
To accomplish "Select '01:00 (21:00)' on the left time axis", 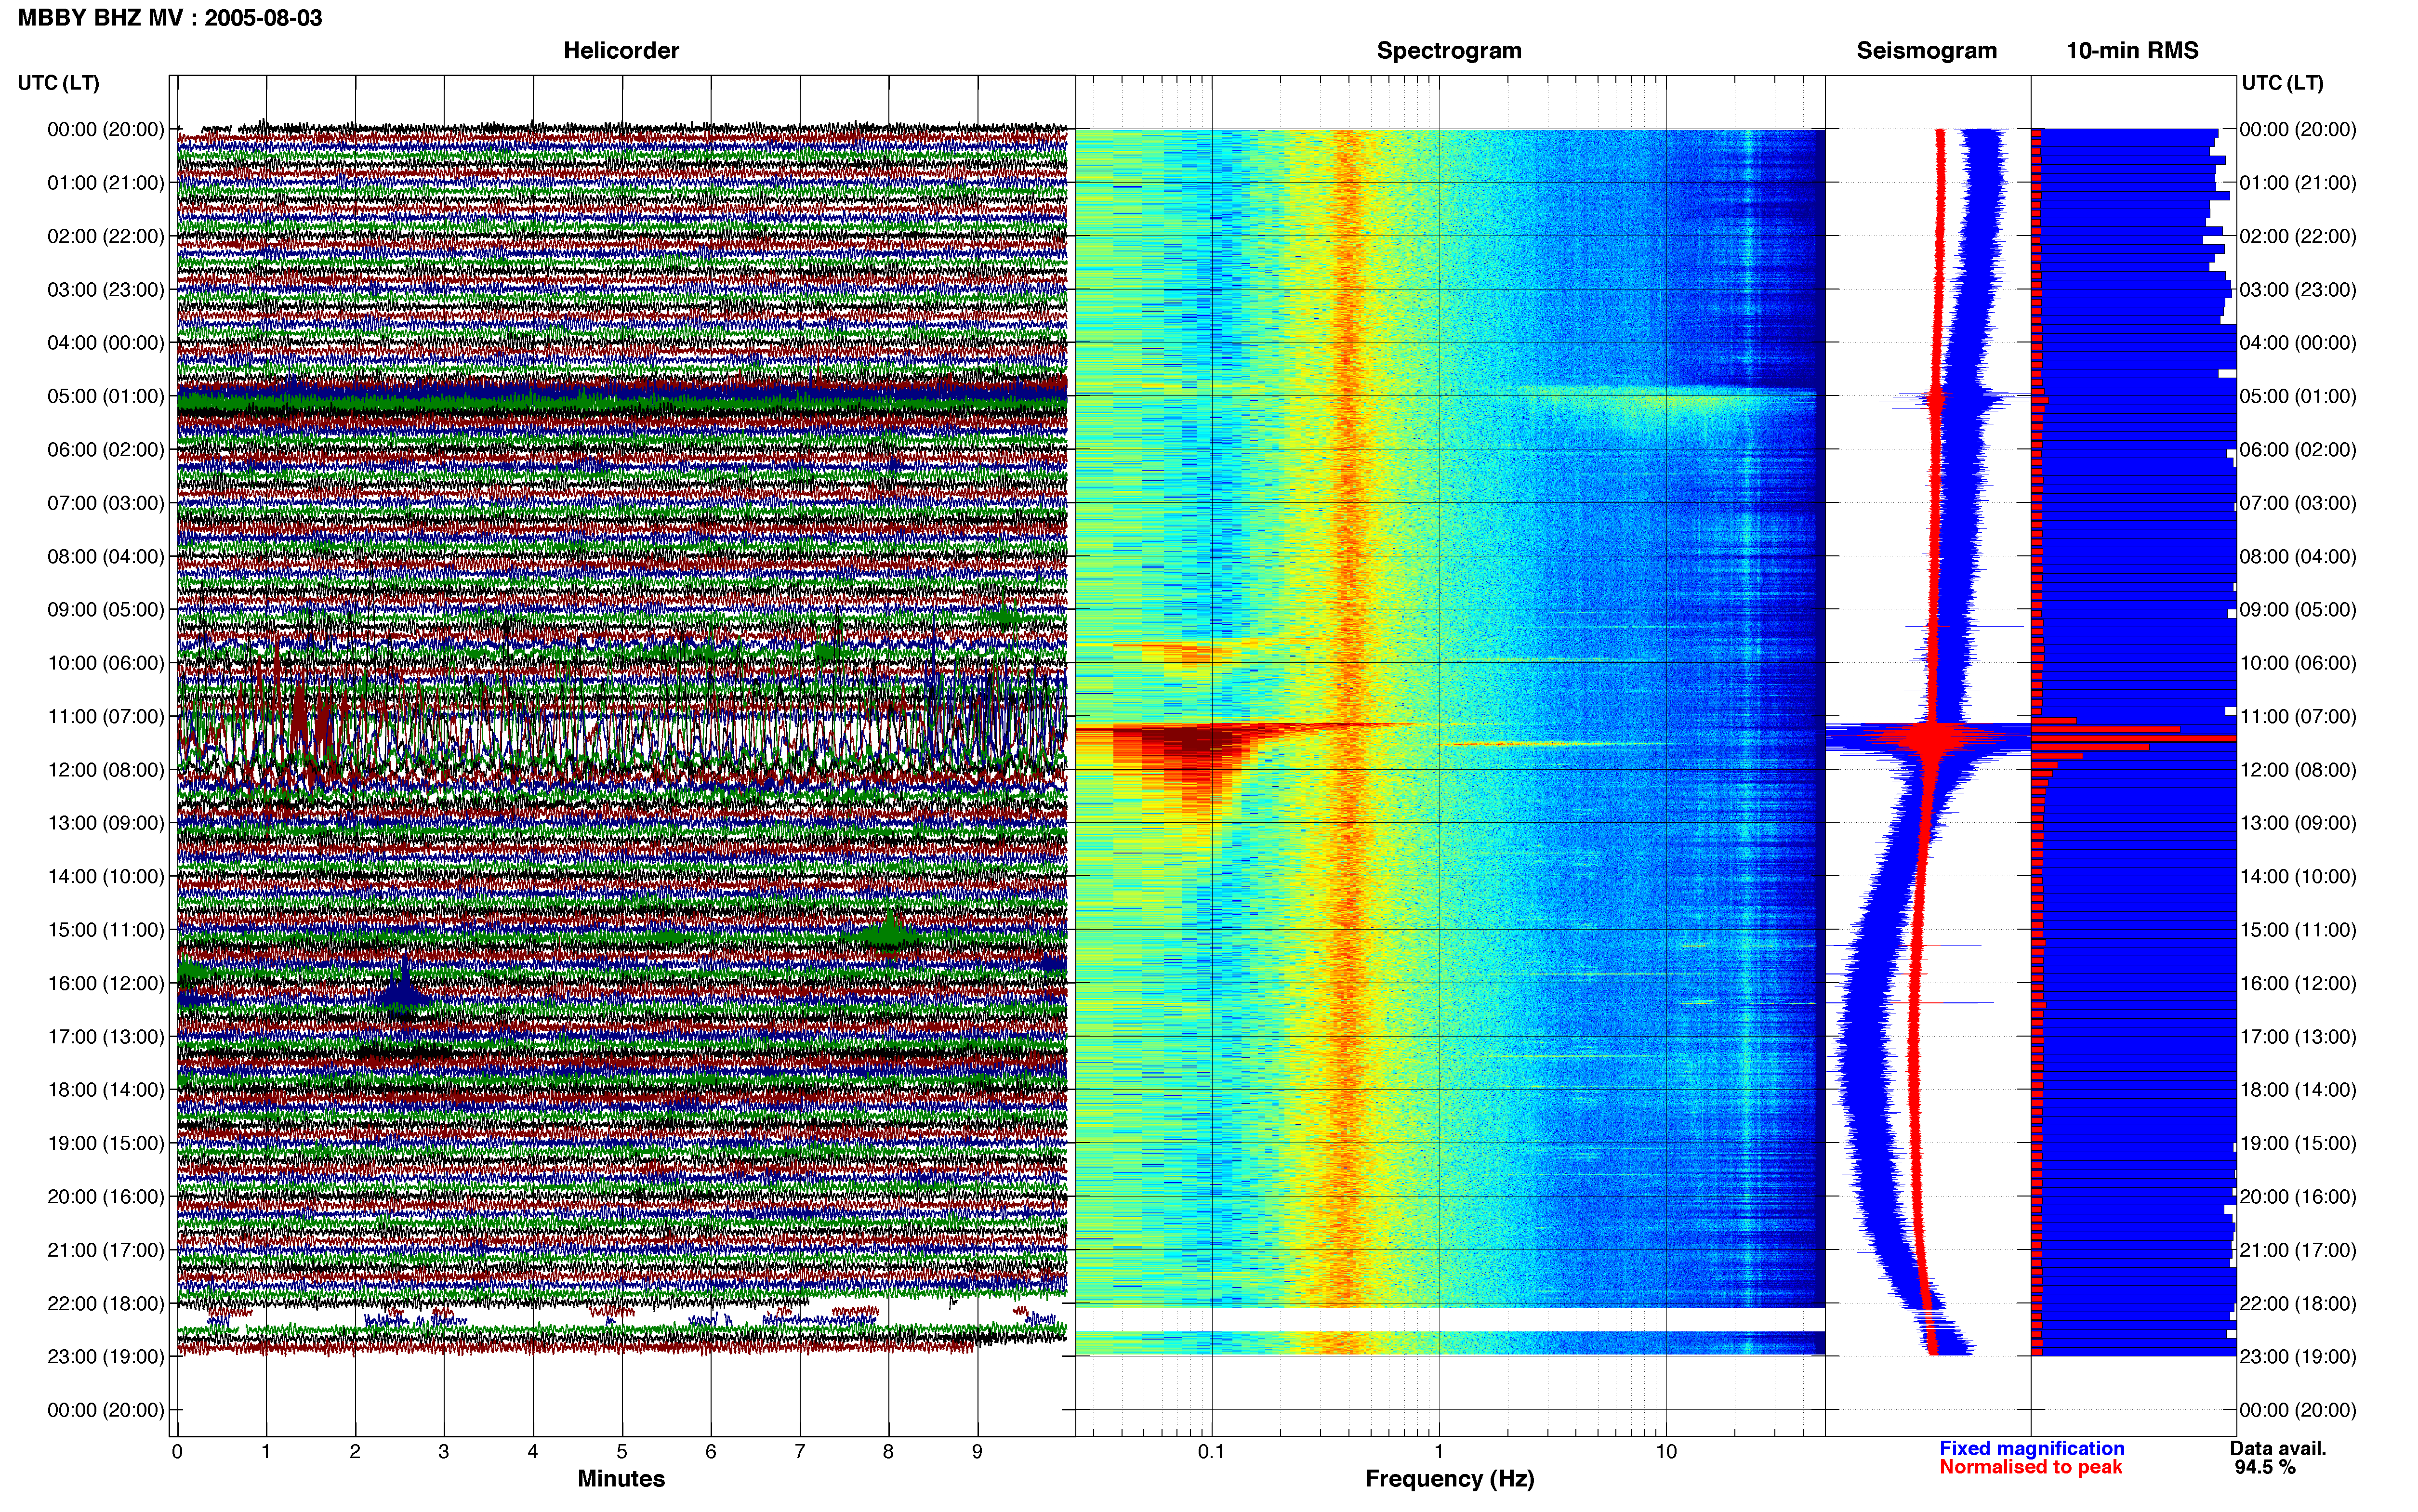I will 106,183.
